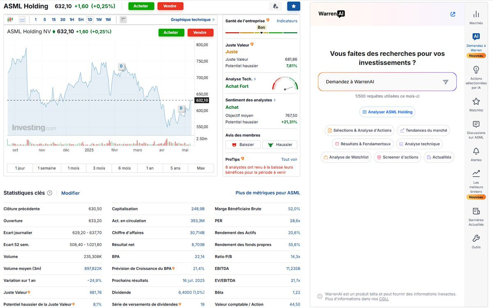Click the header Acheter button
493x308 pixels.
coord(141,6)
